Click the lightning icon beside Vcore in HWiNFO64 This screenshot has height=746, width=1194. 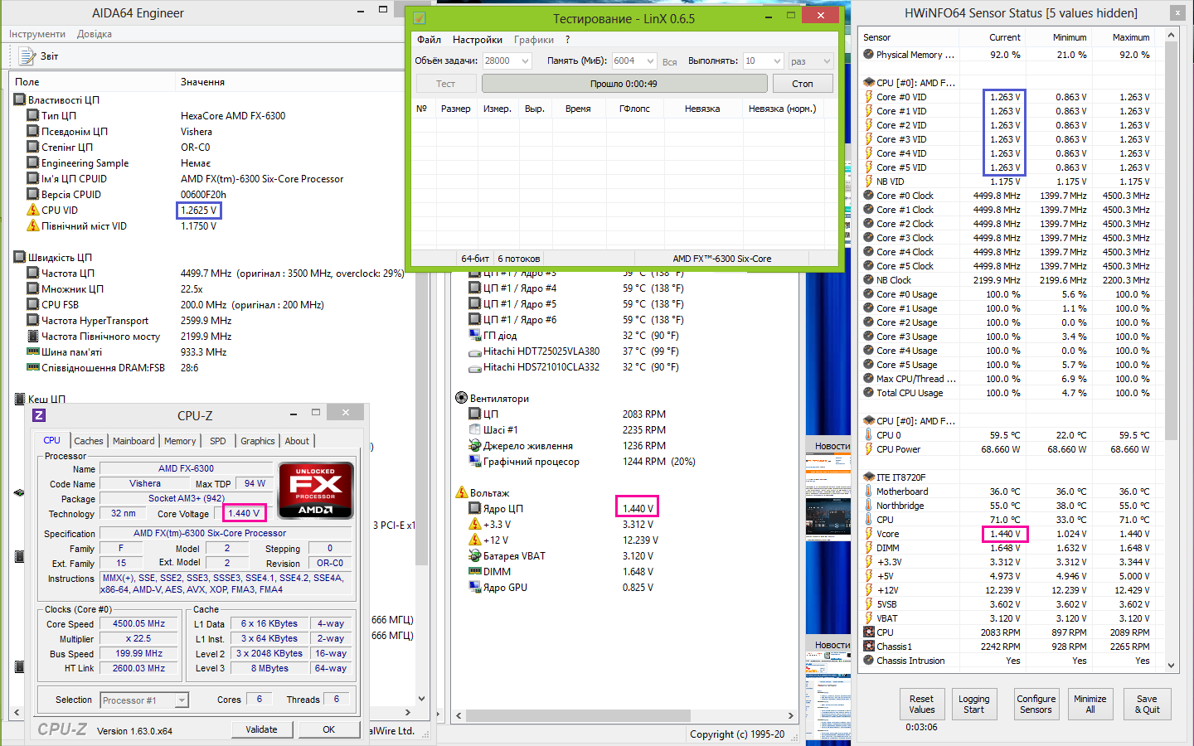(868, 534)
